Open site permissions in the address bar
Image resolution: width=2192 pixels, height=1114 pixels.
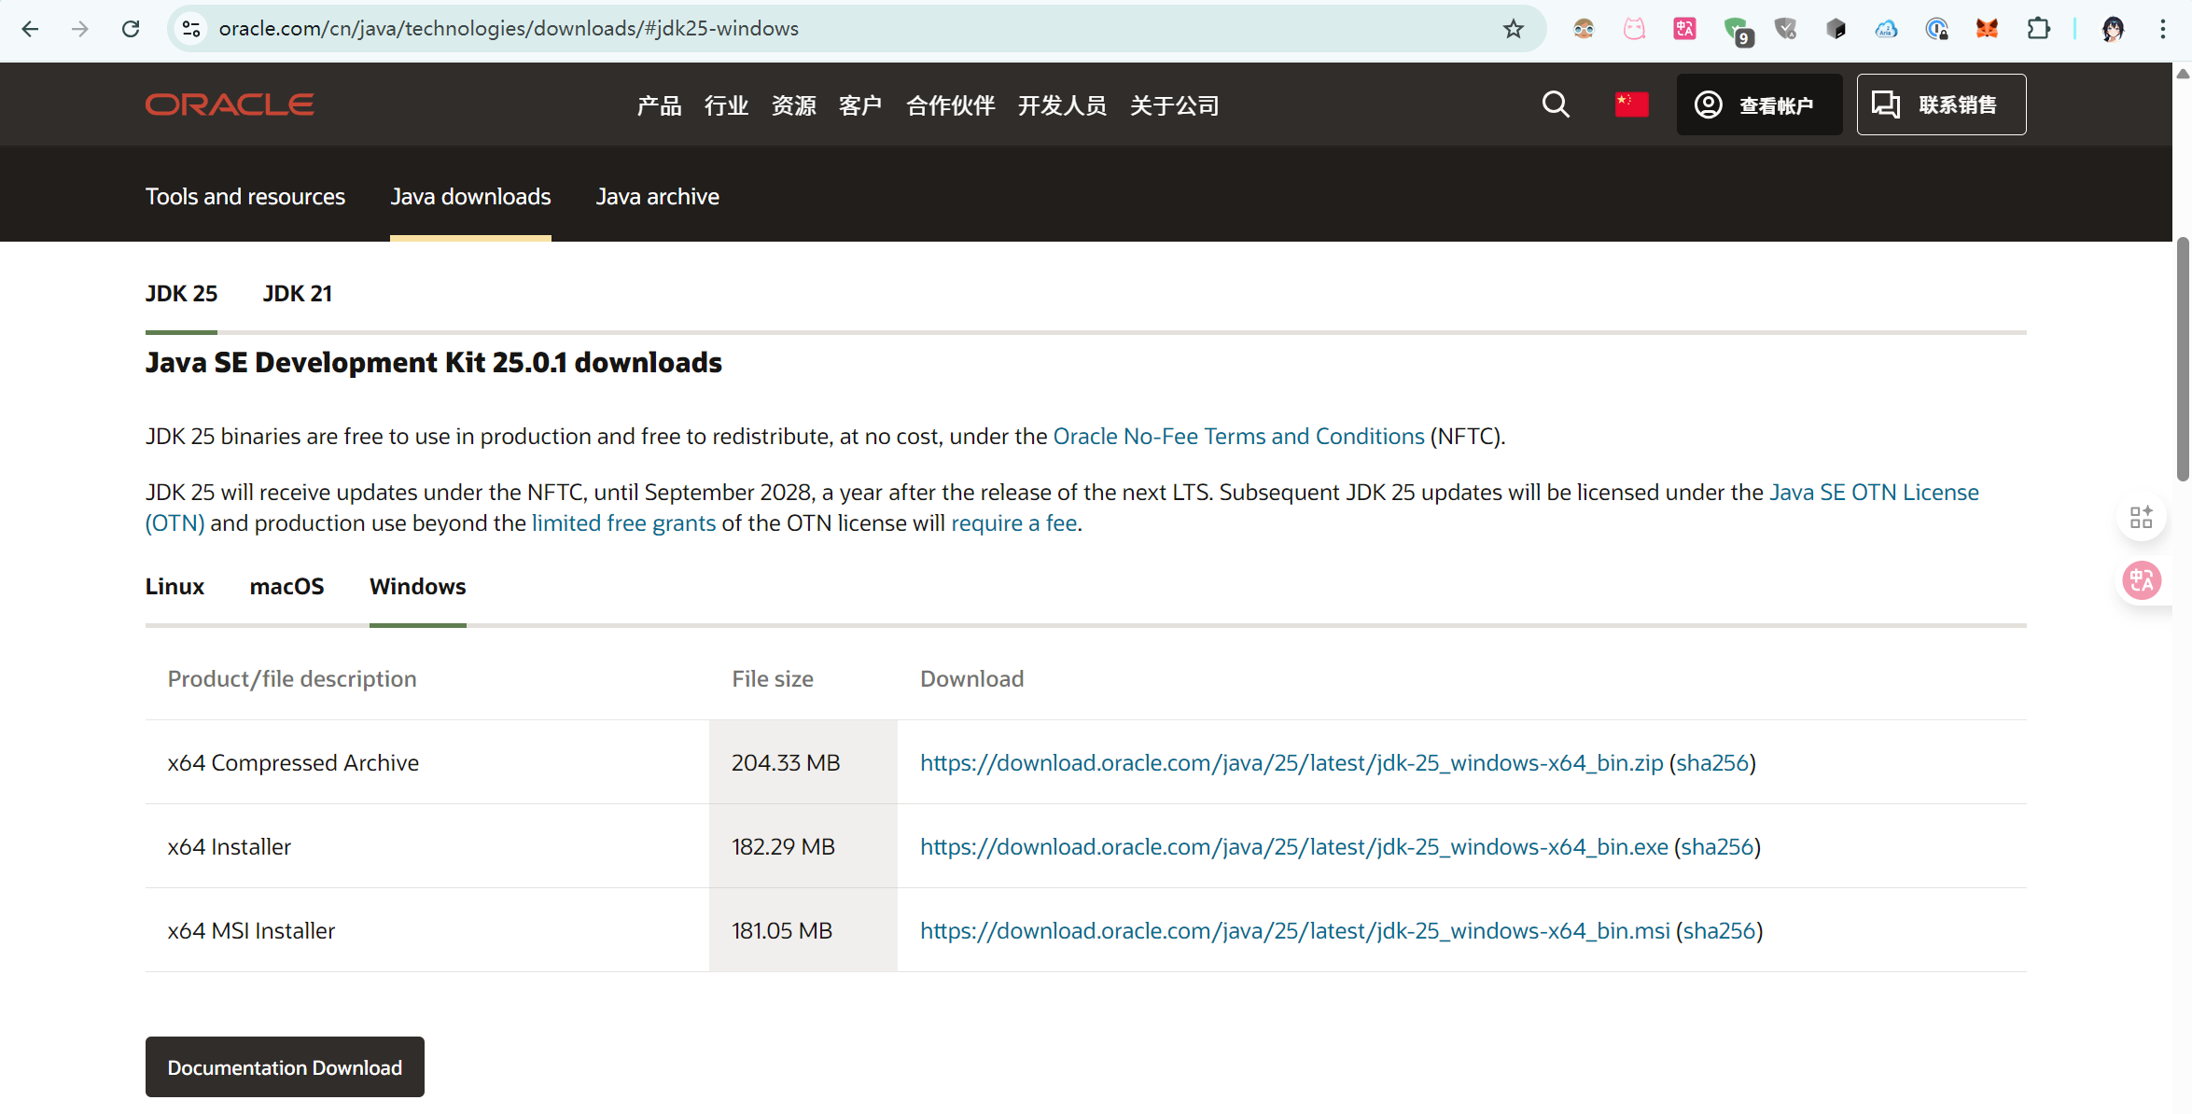coord(191,29)
